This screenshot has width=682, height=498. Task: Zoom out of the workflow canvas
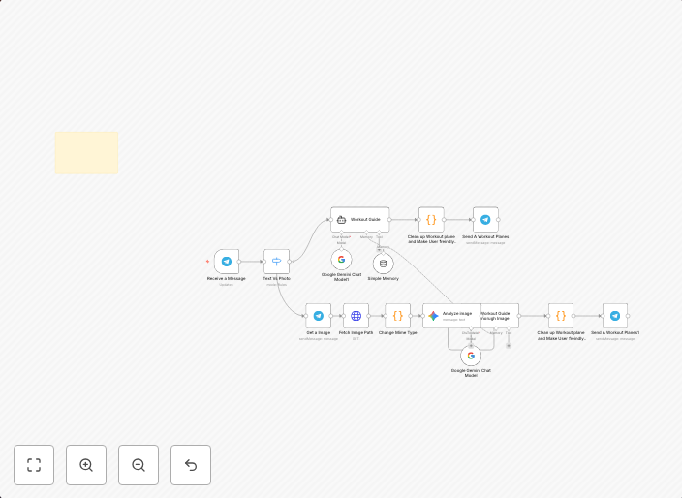click(139, 465)
